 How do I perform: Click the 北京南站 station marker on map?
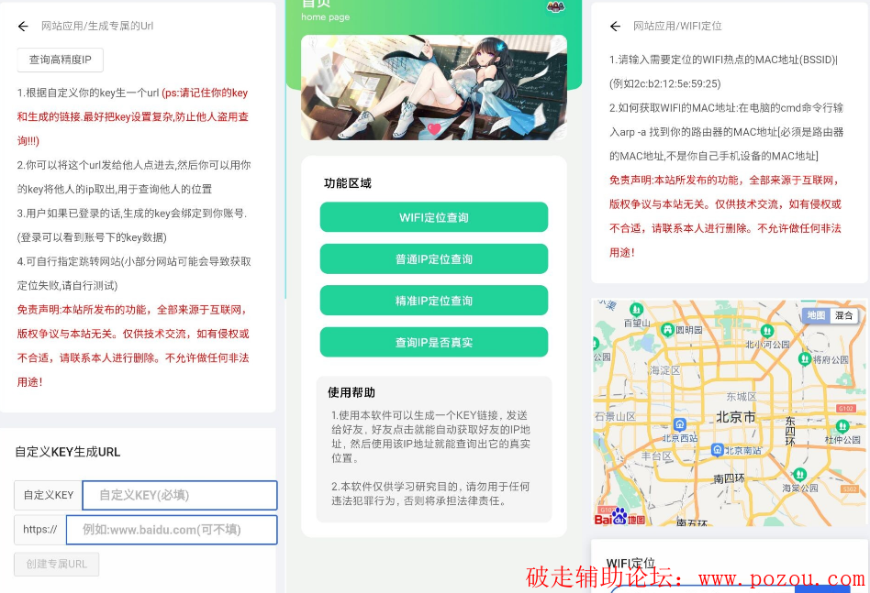point(717,450)
